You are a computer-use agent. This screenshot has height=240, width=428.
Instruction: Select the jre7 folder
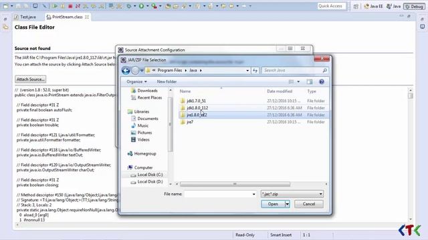click(254, 122)
